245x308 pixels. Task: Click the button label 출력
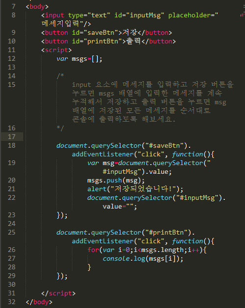(x=133, y=41)
